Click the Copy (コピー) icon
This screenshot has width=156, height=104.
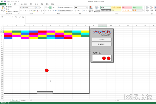pos(6,9)
